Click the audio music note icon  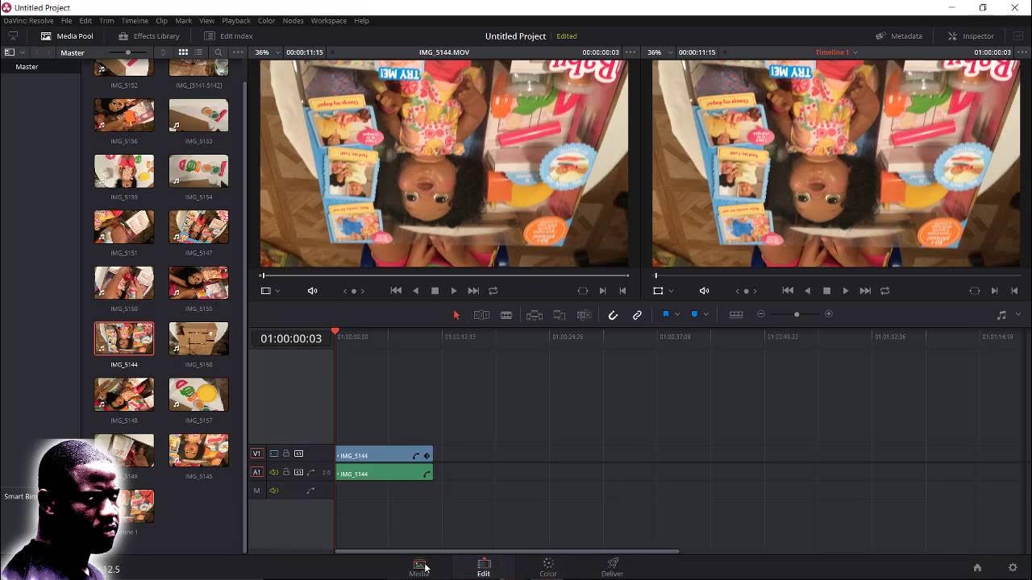coord(1001,315)
